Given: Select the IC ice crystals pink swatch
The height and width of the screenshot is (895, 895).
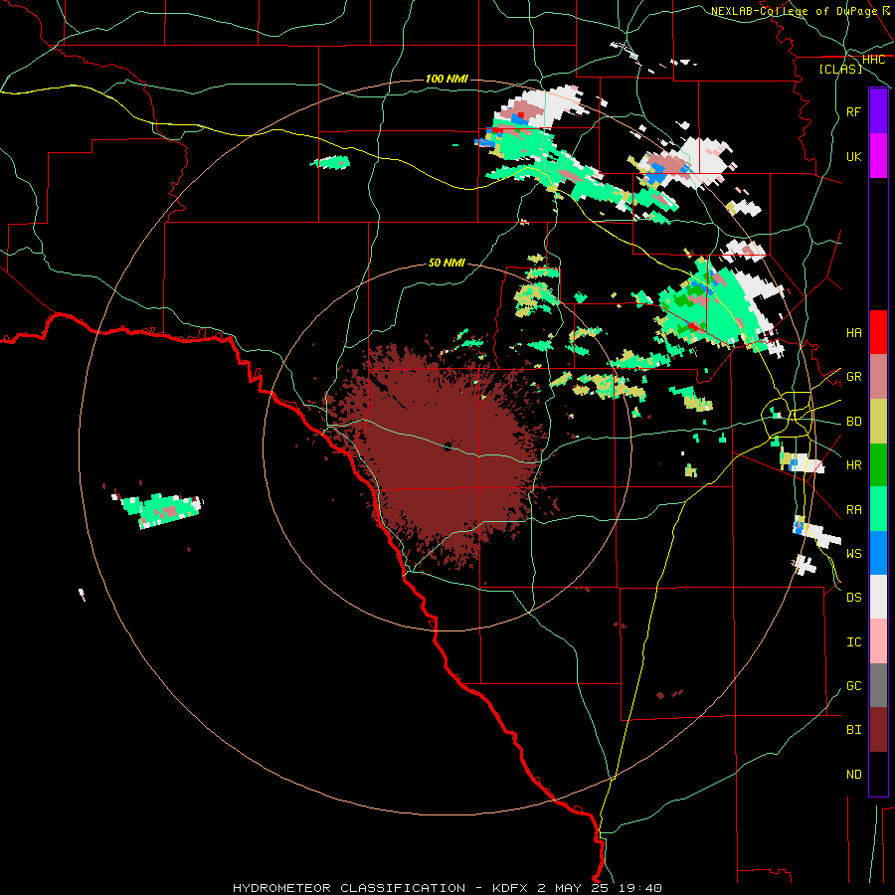Looking at the screenshot, I should [878, 641].
